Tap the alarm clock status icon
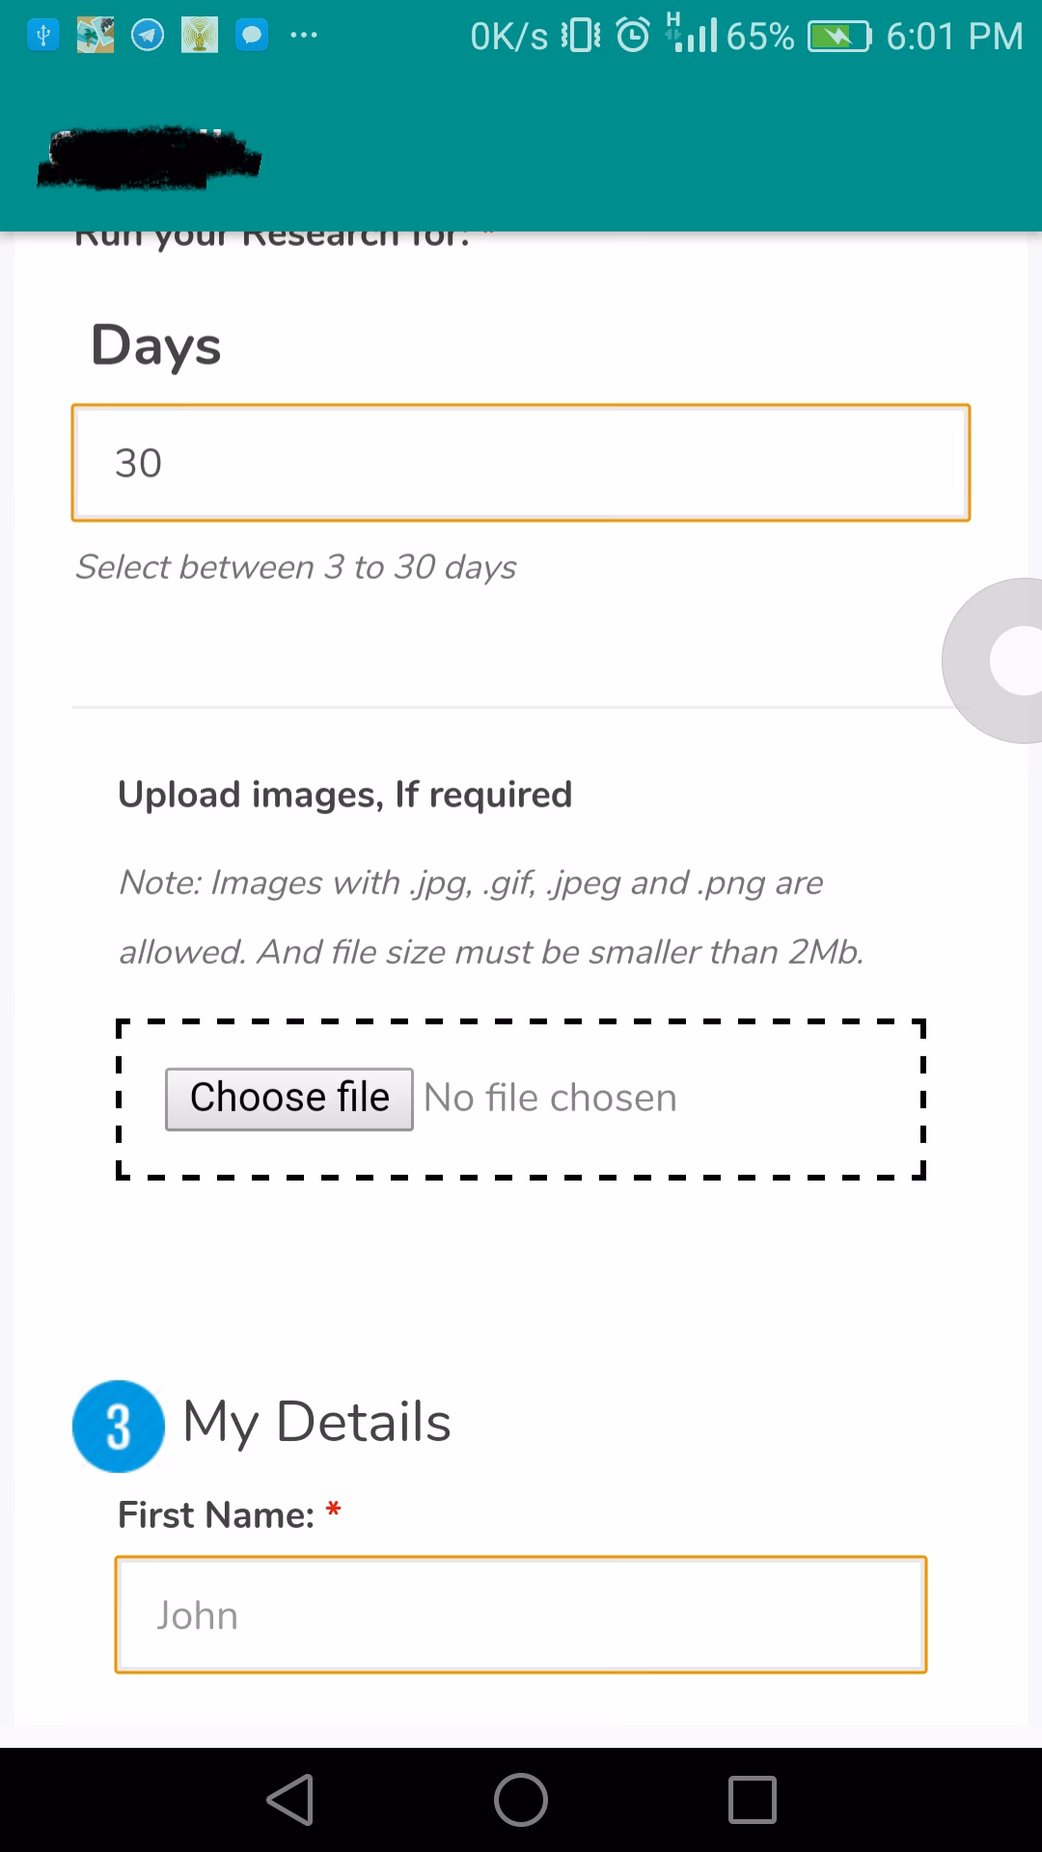Image resolution: width=1042 pixels, height=1852 pixels. pos(633,36)
